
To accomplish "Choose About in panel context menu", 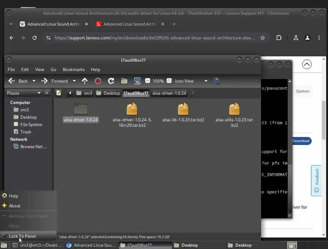I will [28, 206].
